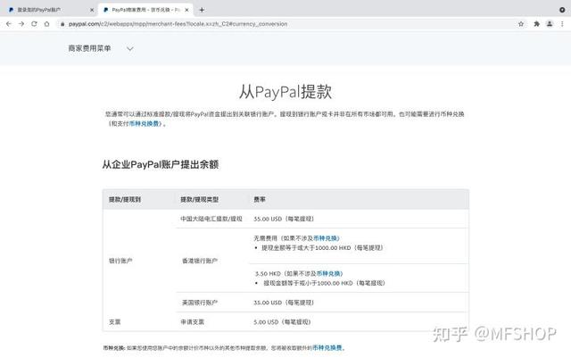
Task: Select the 中国大陆电汇提款/提现 cell
Action: [211, 219]
